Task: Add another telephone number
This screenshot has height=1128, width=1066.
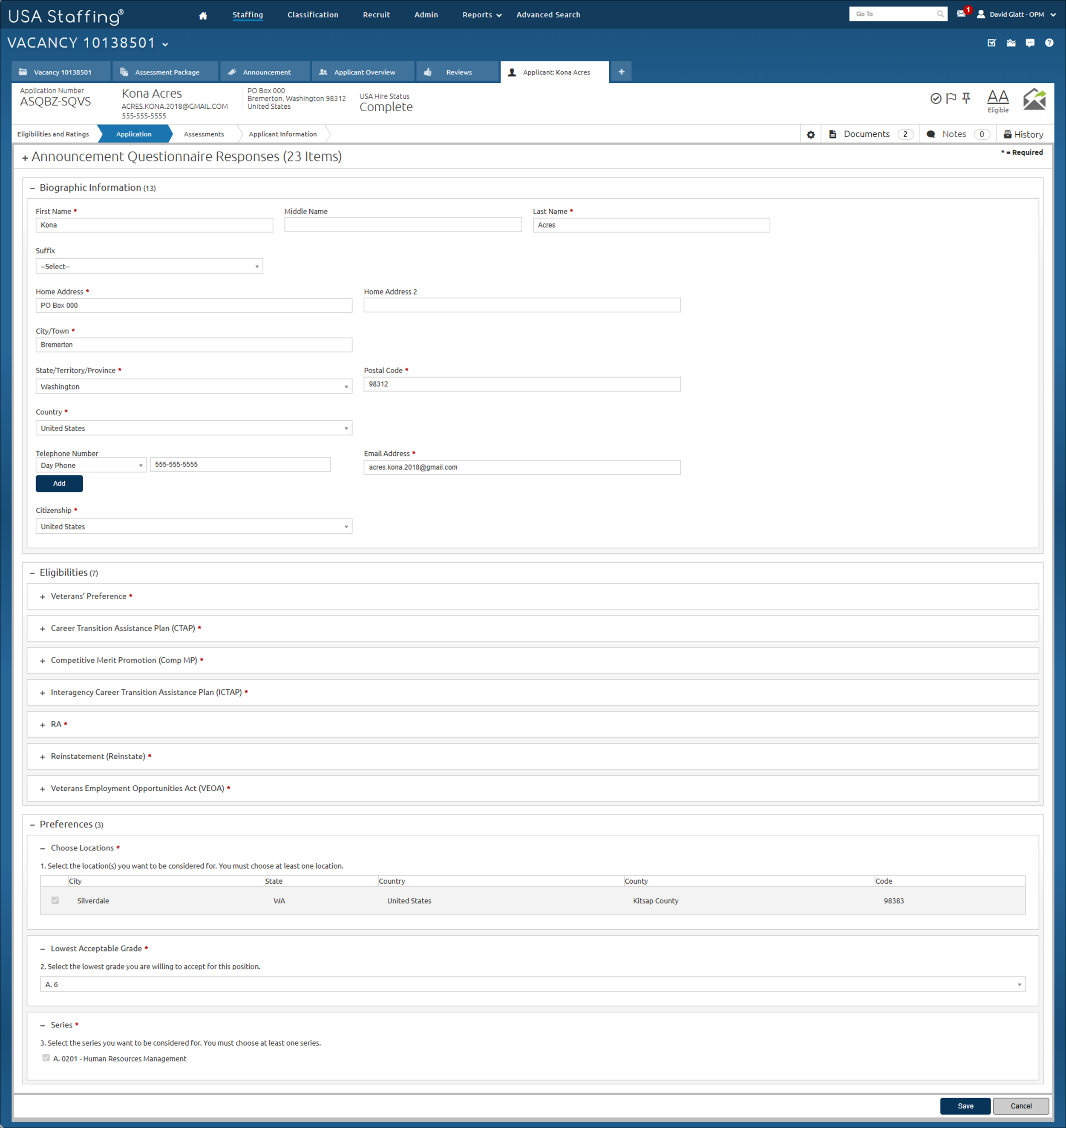Action: (x=59, y=483)
